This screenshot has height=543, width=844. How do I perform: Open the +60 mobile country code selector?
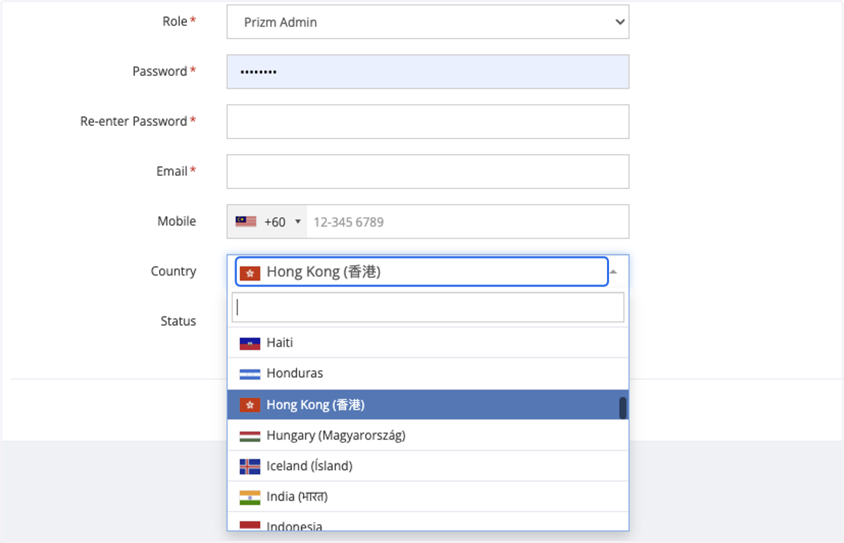(267, 222)
